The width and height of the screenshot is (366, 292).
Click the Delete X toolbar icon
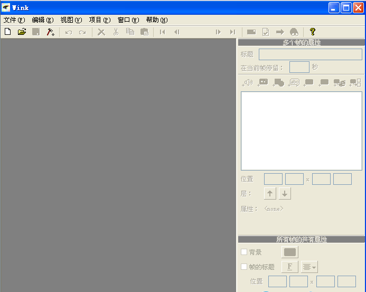(101, 32)
